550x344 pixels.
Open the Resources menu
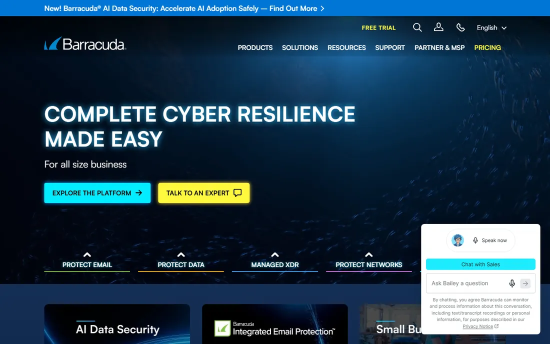(346, 47)
